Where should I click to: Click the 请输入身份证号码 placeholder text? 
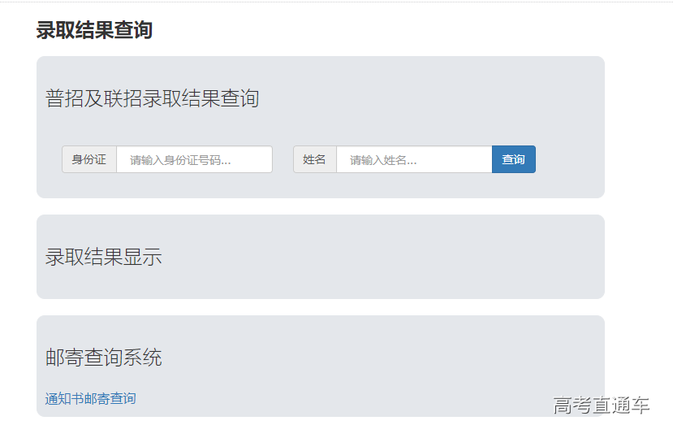pyautogui.click(x=180, y=160)
